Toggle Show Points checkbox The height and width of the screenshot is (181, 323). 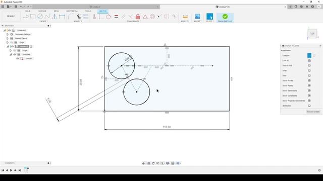pyautogui.click(x=309, y=85)
